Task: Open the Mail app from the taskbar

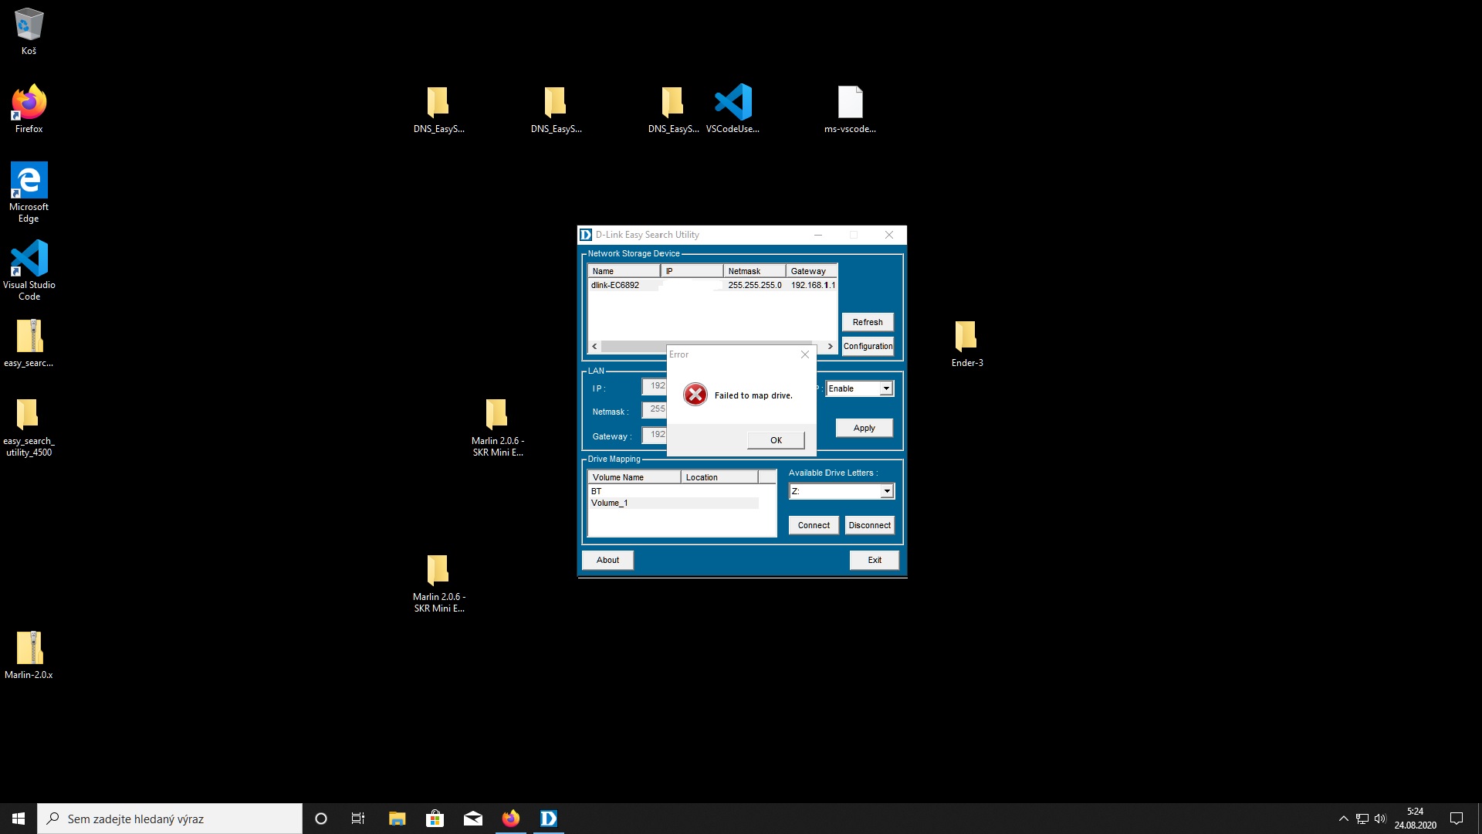Action: [473, 819]
